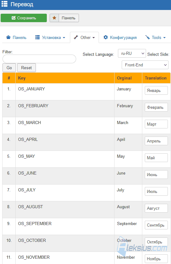Go to Конфигурация tab
Image resolution: width=171 pixels, height=264 pixels.
120,37
